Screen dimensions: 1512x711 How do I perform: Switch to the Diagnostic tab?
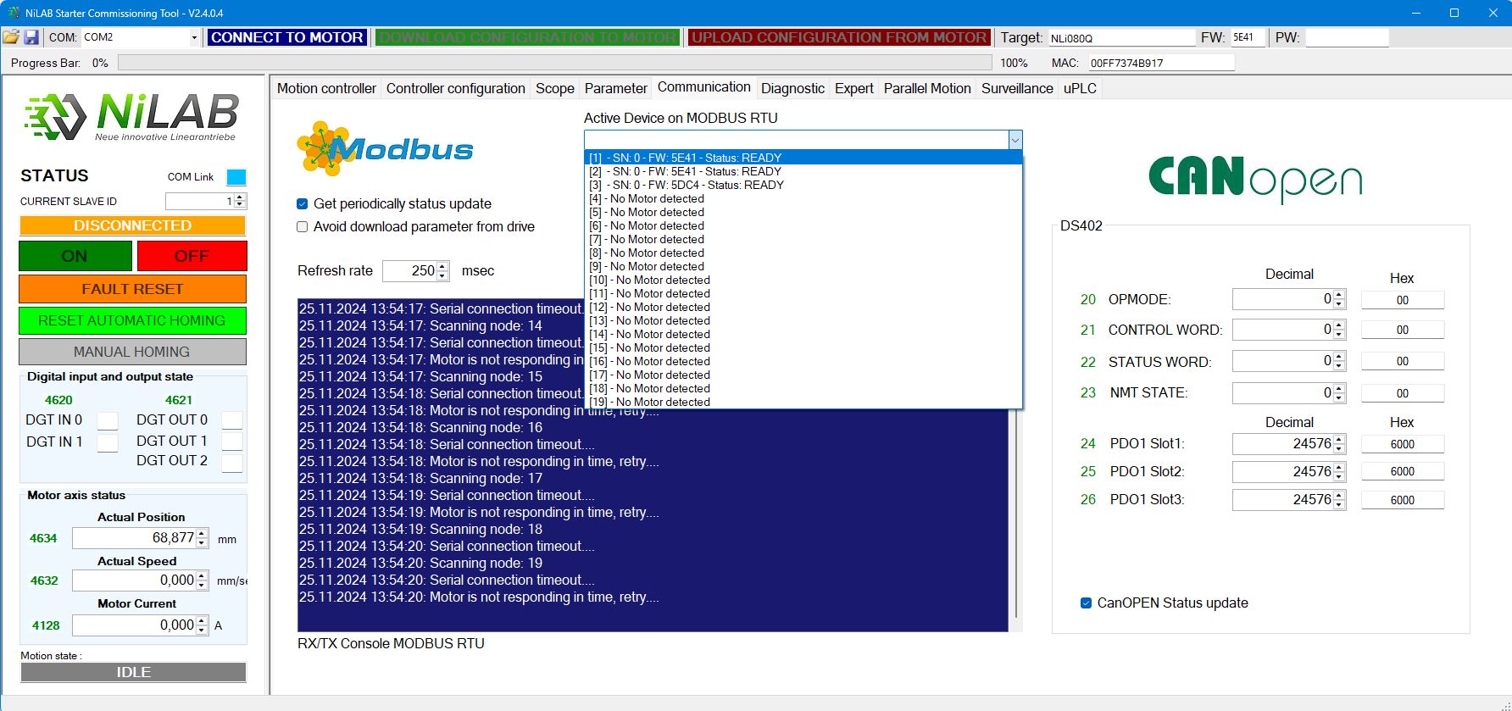click(792, 88)
